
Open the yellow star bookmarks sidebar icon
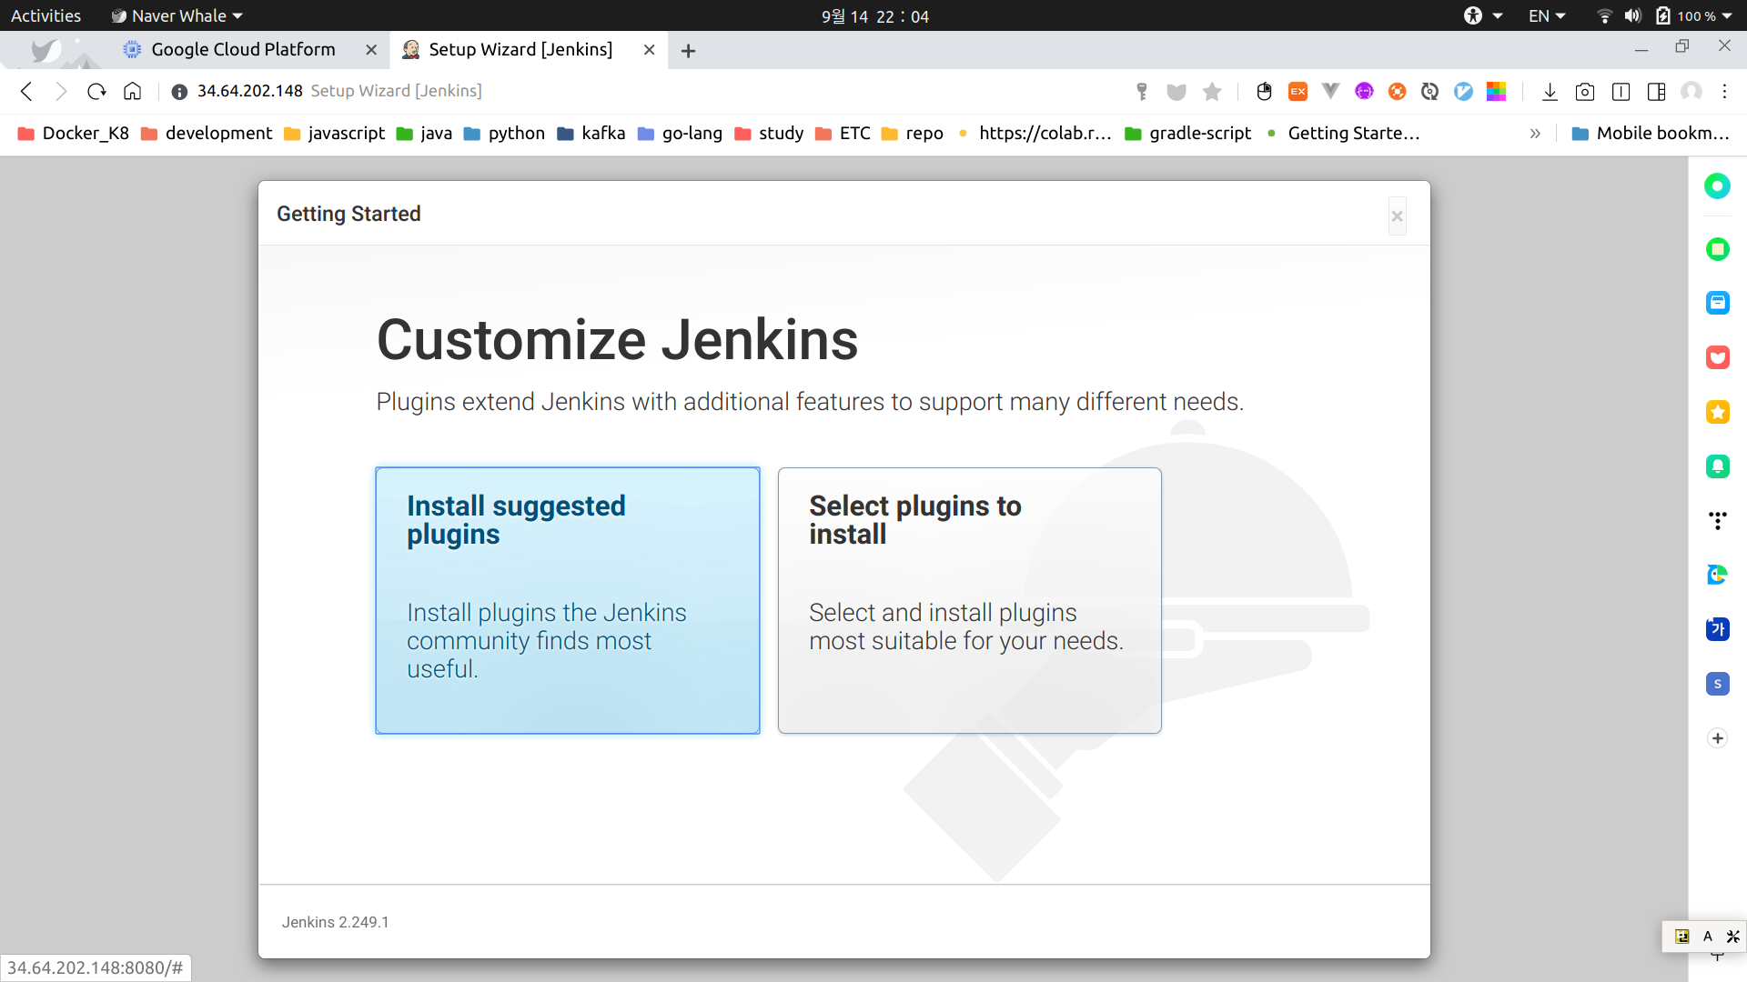(x=1717, y=412)
